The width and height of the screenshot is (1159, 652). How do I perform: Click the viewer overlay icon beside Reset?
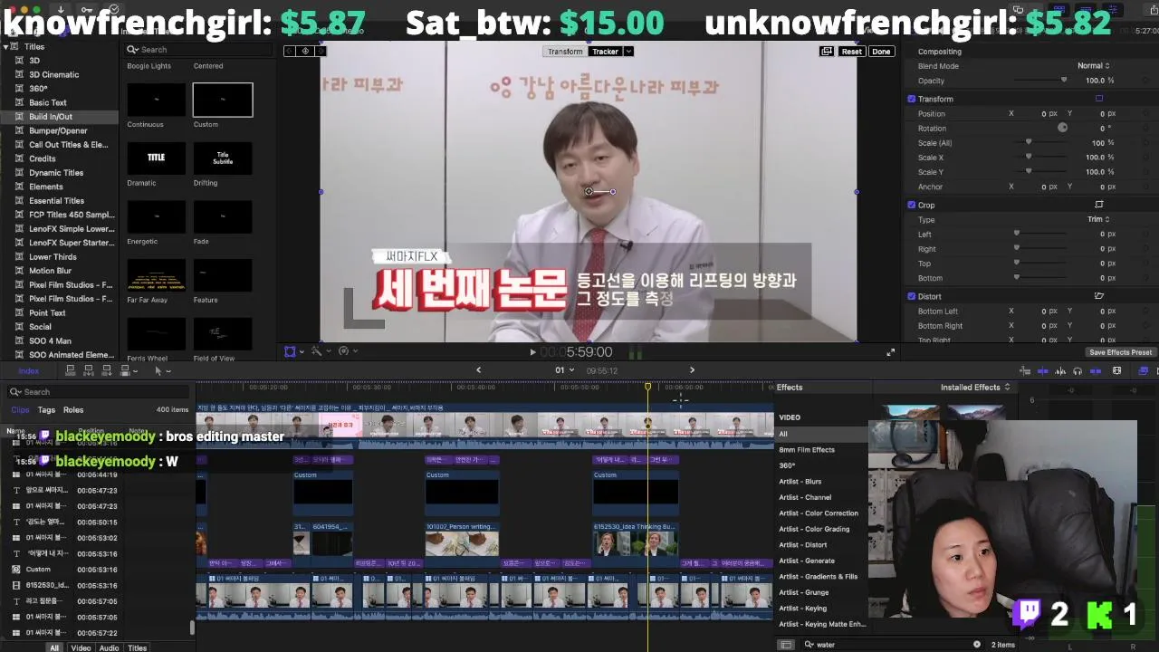click(827, 52)
